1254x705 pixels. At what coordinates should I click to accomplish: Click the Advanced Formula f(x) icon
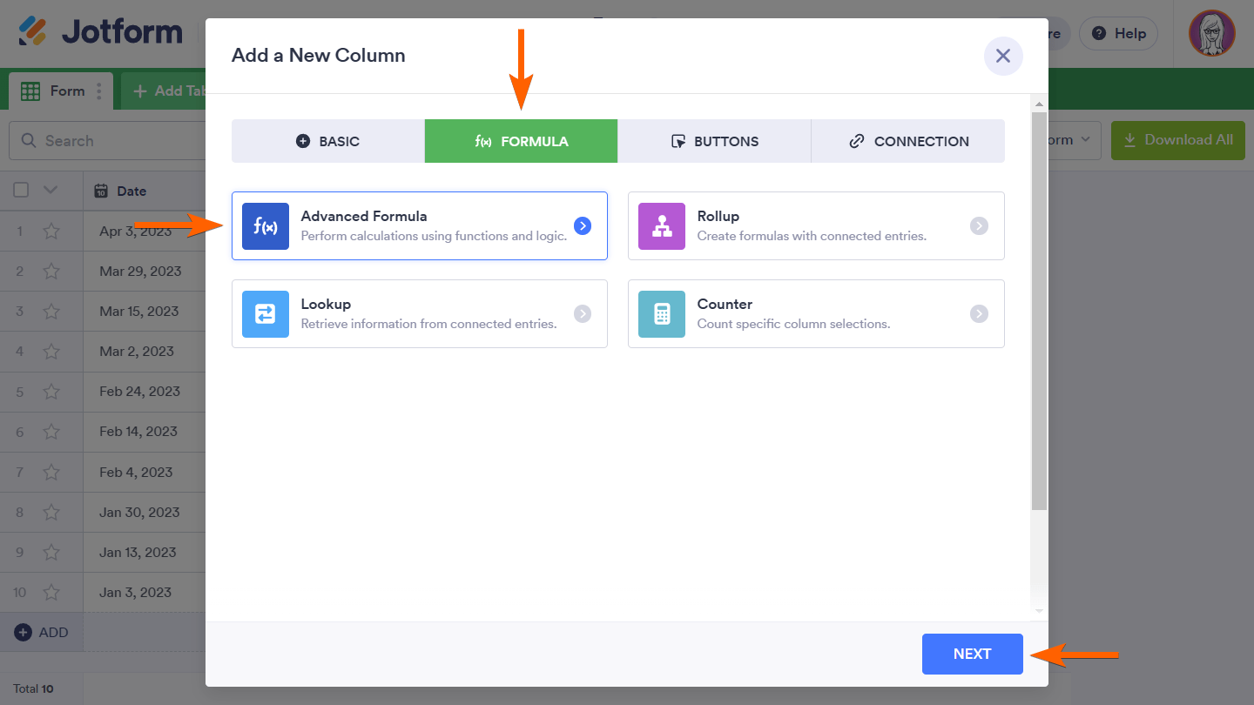click(x=266, y=226)
